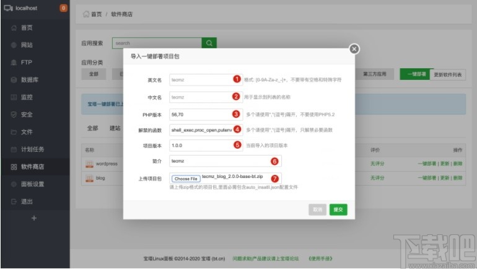Click the Choose File button
Image resolution: width=477 pixels, height=269 pixels.
(x=186, y=179)
